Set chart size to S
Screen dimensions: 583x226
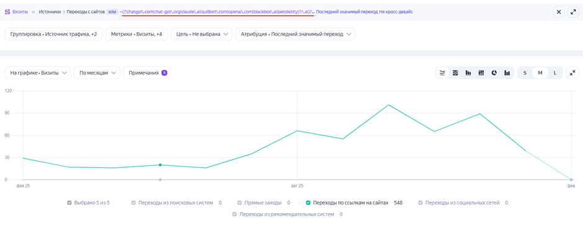pos(525,73)
